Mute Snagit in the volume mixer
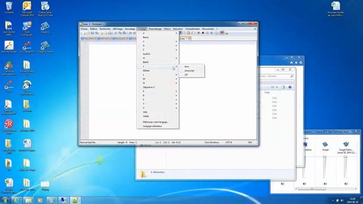This screenshot has width=363, height=204. click(325, 184)
